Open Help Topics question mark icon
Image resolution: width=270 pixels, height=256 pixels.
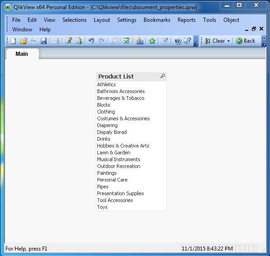(178, 41)
